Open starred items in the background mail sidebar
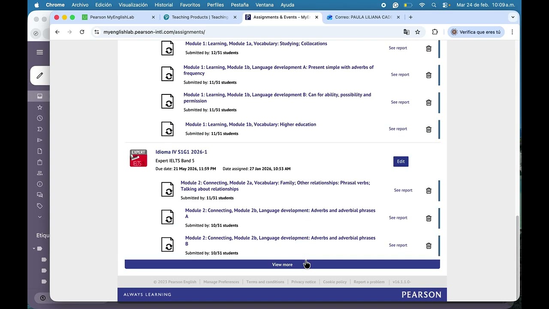Image resolution: width=549 pixels, height=309 pixels. click(x=40, y=107)
